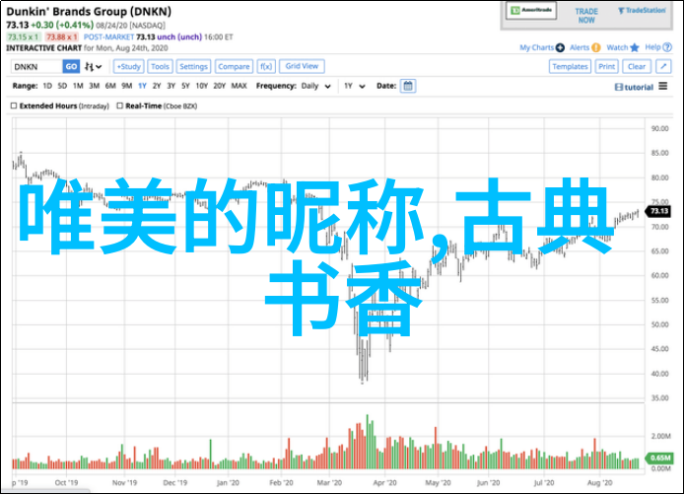Click the Alerts exclamation icon
This screenshot has width=685, height=495.
pos(596,47)
